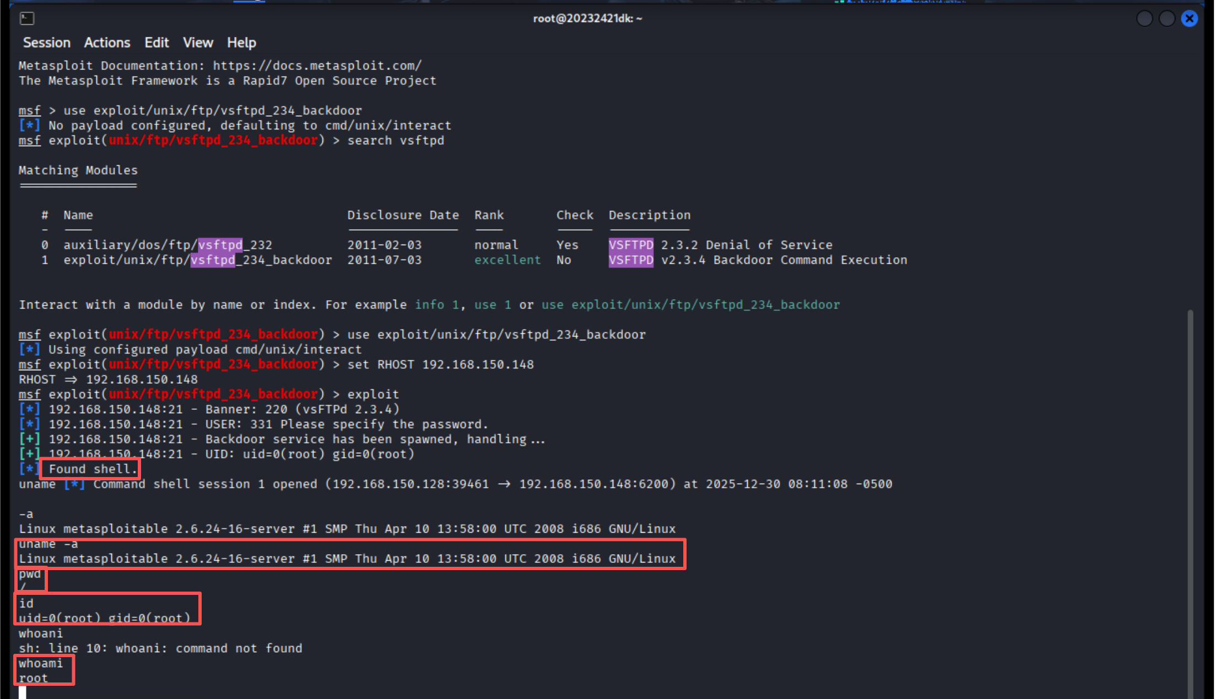
Task: Click the docs.metasploit.com URL
Action: click(317, 66)
